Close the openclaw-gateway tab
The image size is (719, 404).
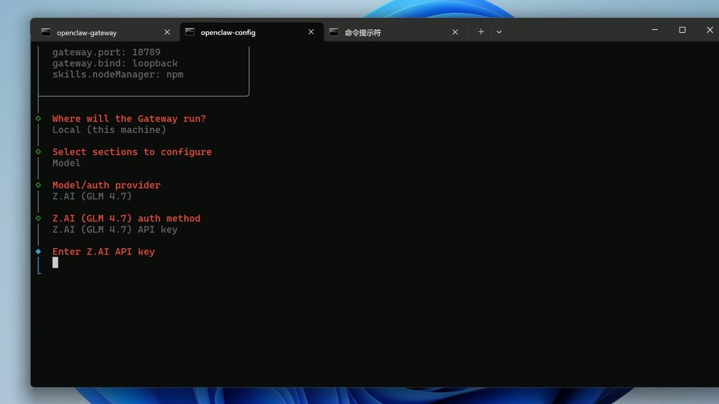click(167, 32)
